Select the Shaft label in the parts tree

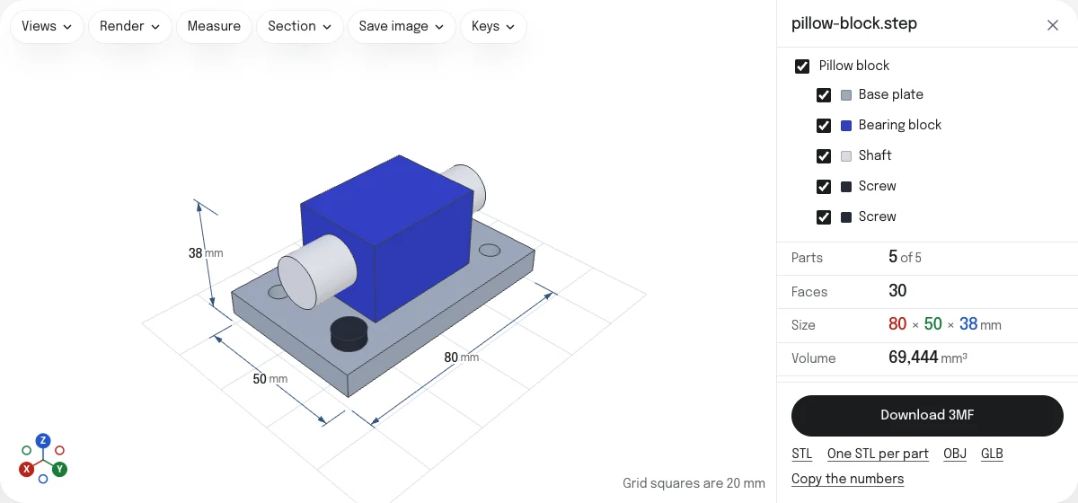coord(875,155)
